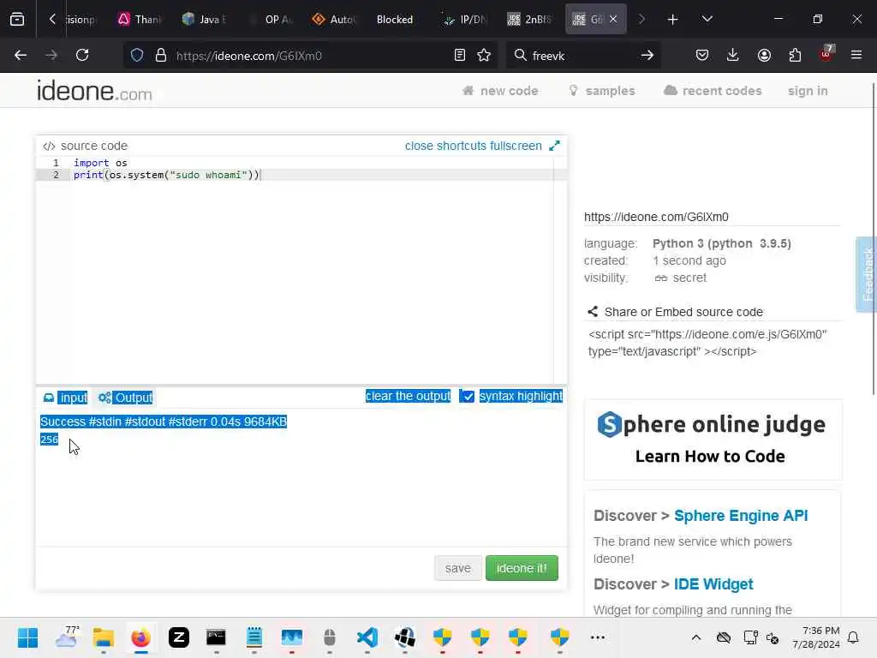
Task: Click the green ideone it! button
Action: (x=522, y=568)
